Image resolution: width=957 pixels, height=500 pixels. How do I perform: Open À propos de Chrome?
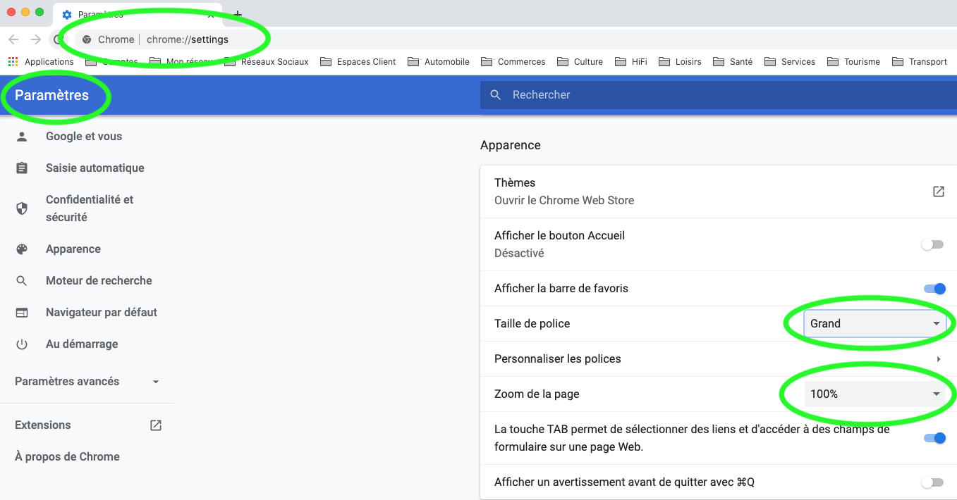click(x=67, y=457)
